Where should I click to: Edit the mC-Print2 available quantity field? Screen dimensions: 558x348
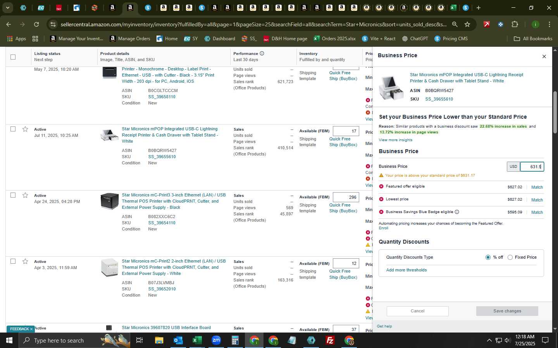tap(346, 263)
